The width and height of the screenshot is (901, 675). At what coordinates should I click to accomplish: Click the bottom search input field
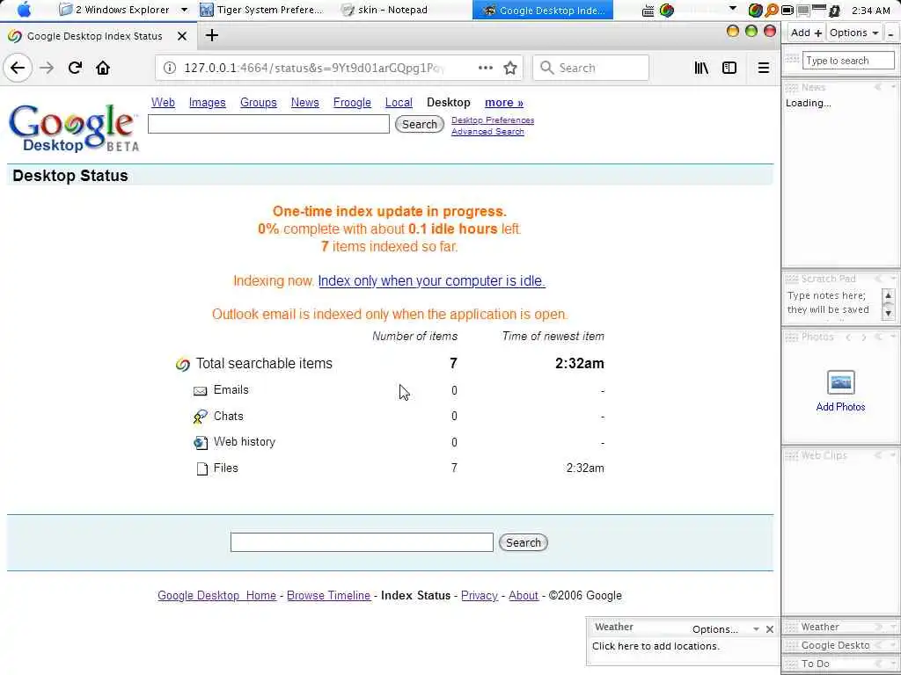pyautogui.click(x=362, y=542)
